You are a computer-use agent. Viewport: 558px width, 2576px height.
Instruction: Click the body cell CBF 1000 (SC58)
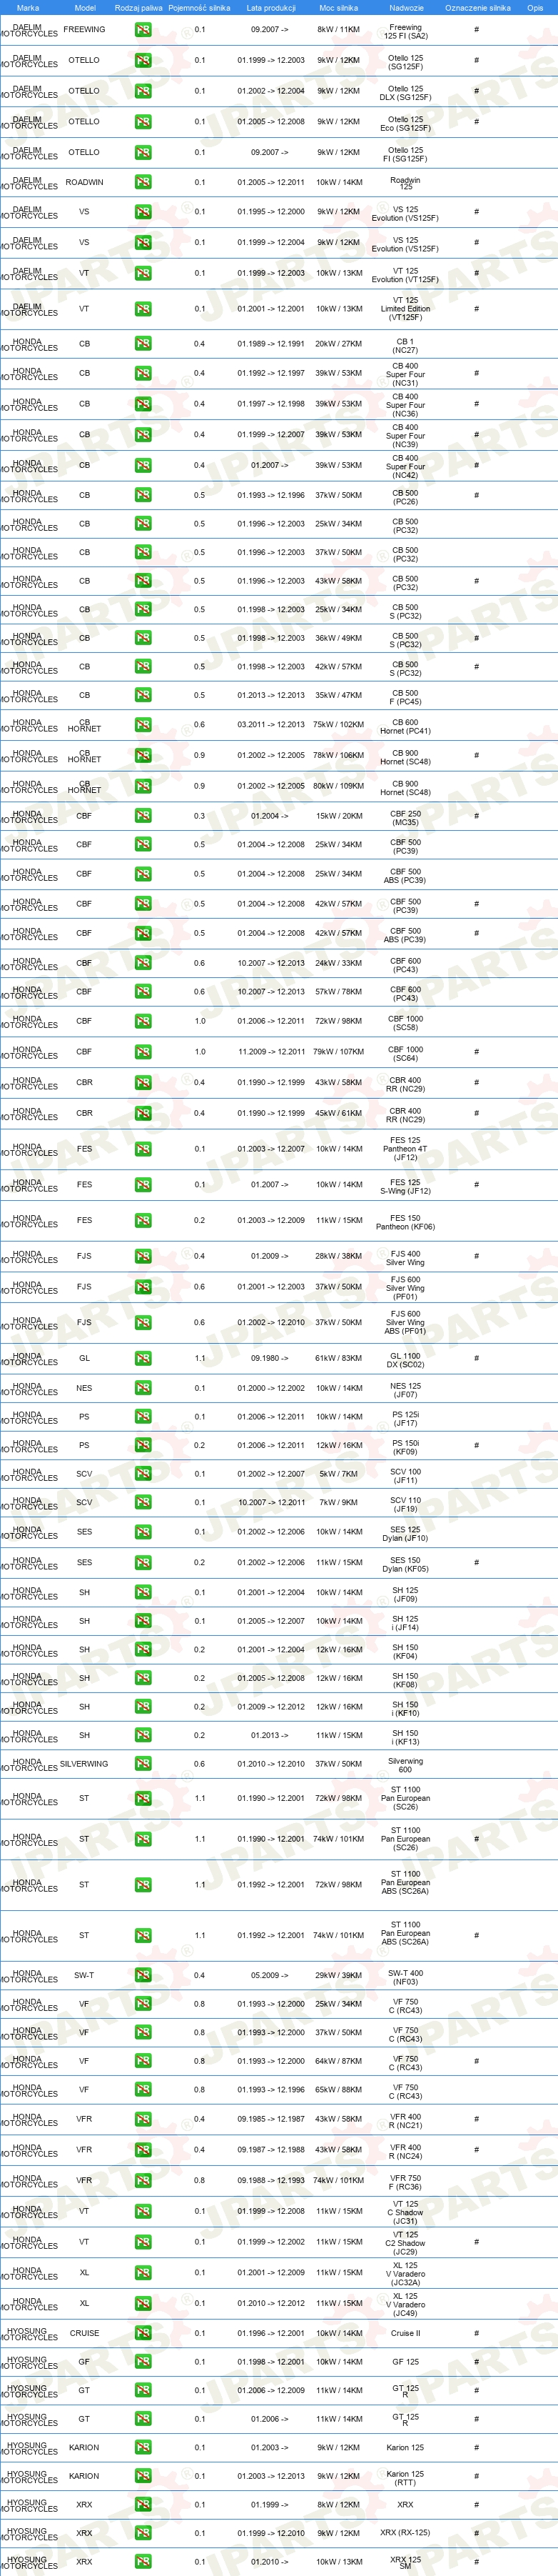(405, 1023)
